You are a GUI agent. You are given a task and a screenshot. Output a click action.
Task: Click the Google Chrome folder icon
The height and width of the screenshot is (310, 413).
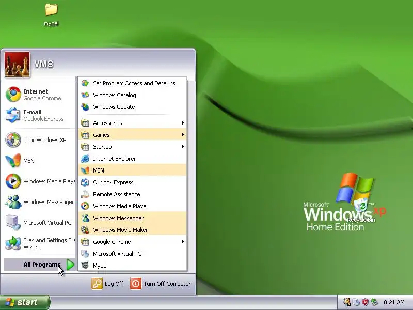tap(85, 242)
